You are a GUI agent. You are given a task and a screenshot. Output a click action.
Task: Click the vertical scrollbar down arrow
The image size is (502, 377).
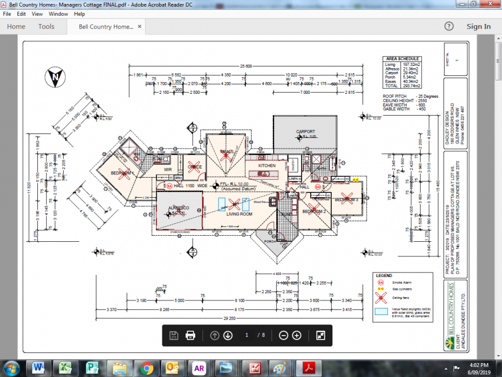pyautogui.click(x=499, y=356)
